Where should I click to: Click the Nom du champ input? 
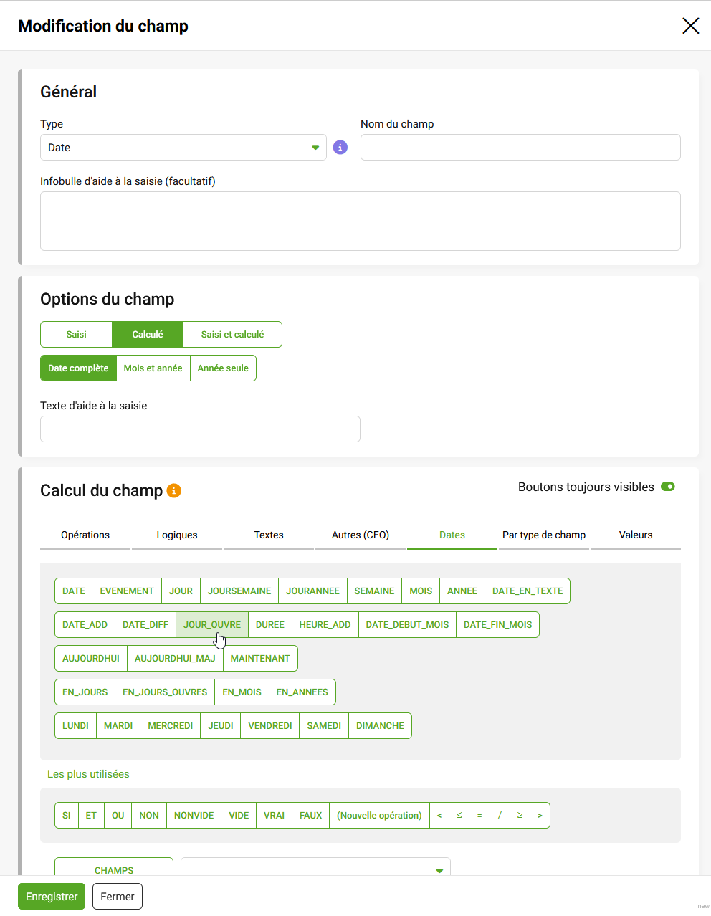(520, 148)
